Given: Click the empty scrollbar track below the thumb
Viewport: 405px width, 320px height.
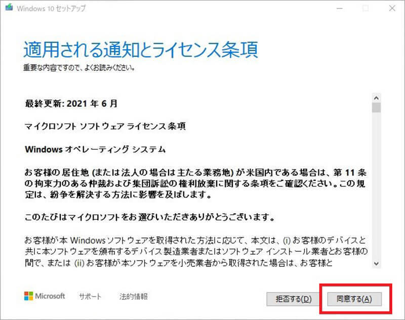Looking at the screenshot, I should pyautogui.click(x=376, y=186).
